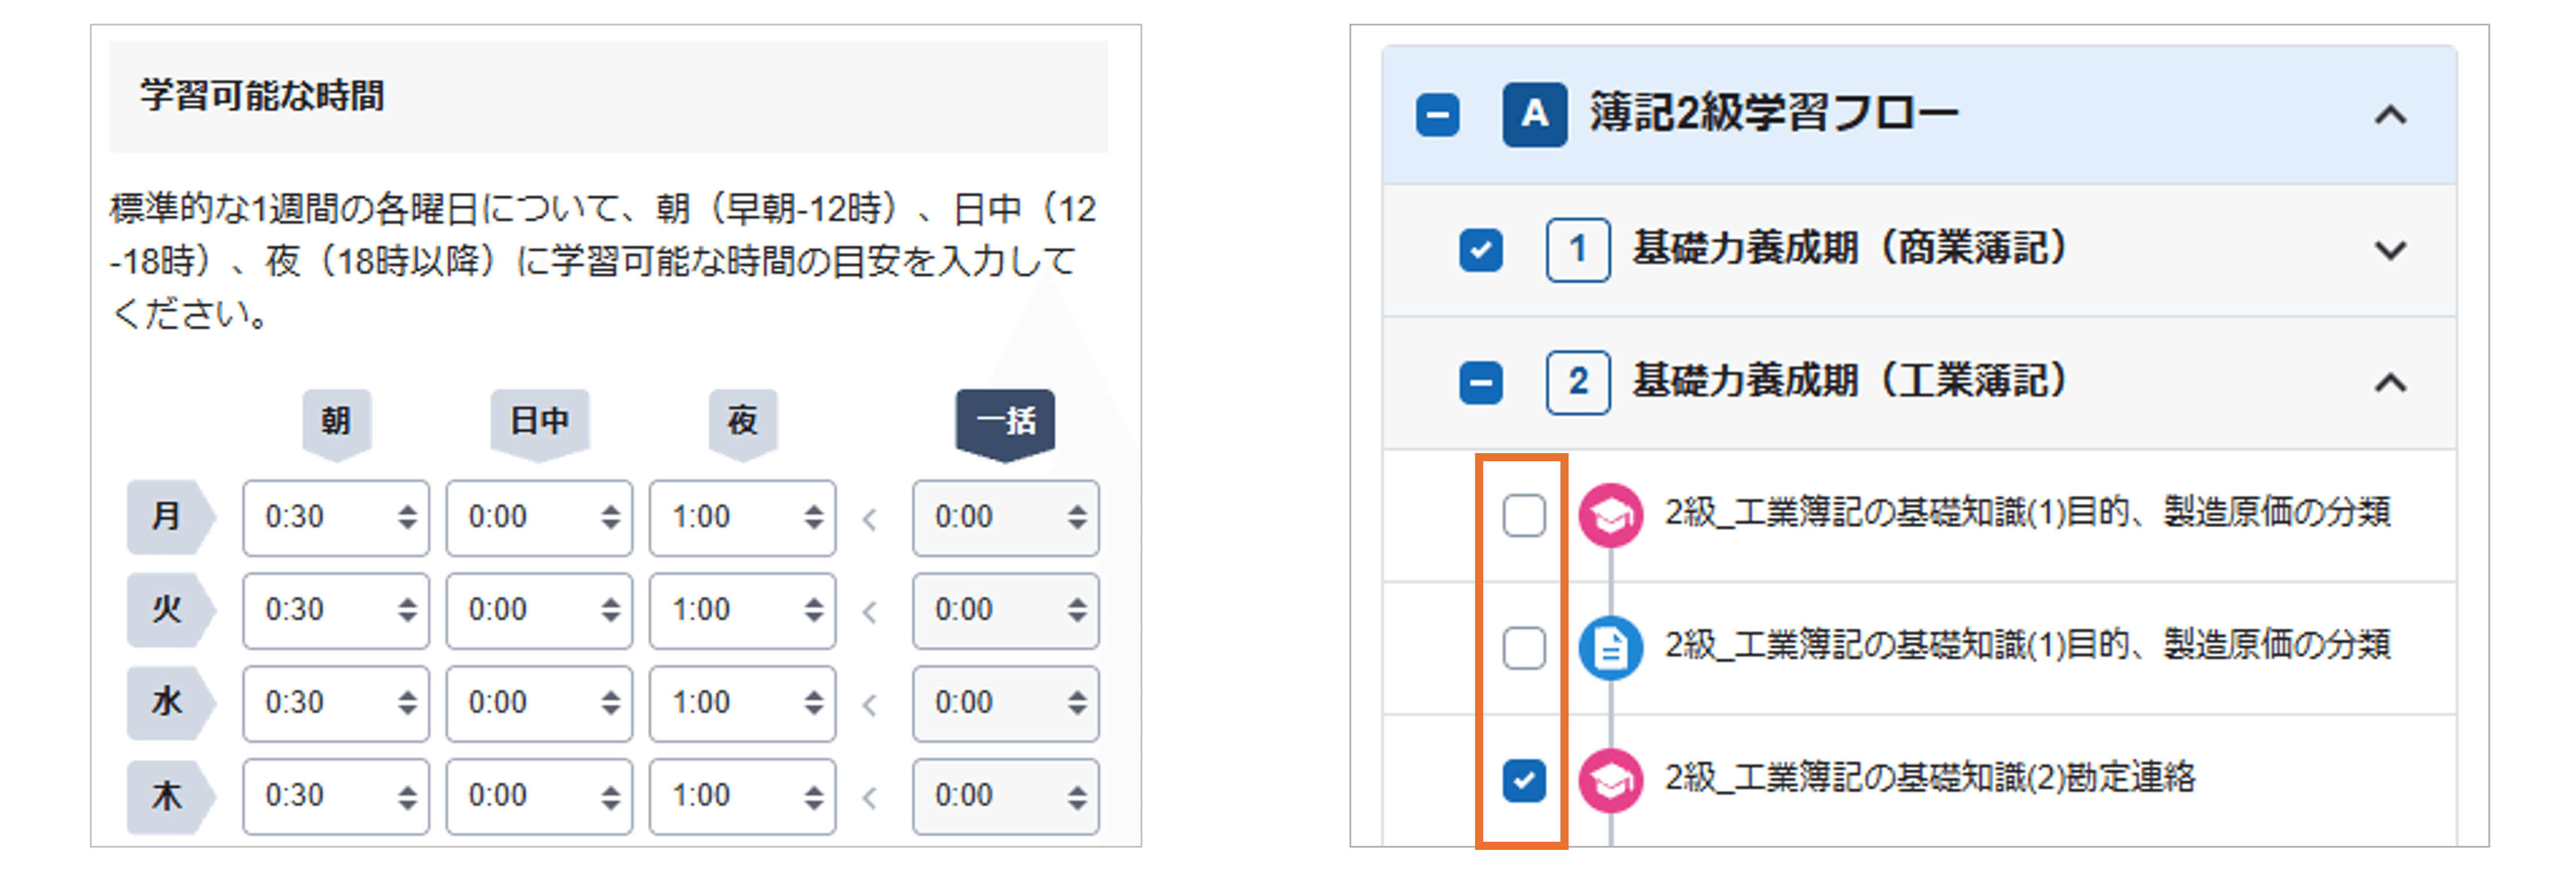The image size is (2576, 876).
Task: Click the 月 day label
Action: (167, 517)
